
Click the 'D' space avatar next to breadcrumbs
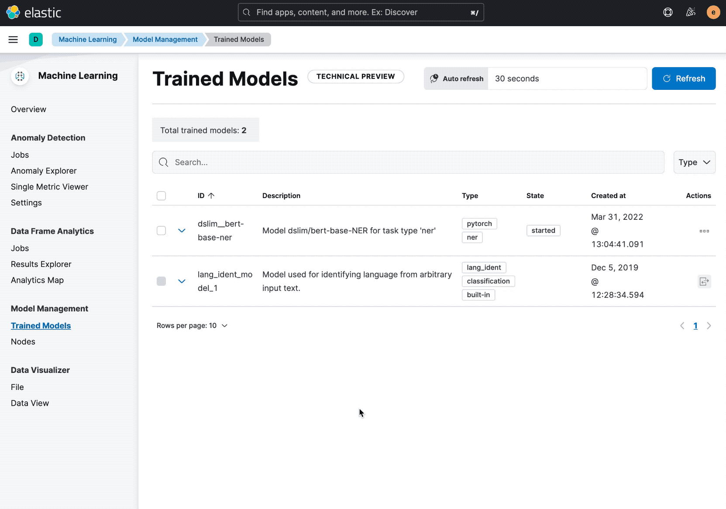pyautogui.click(x=36, y=39)
